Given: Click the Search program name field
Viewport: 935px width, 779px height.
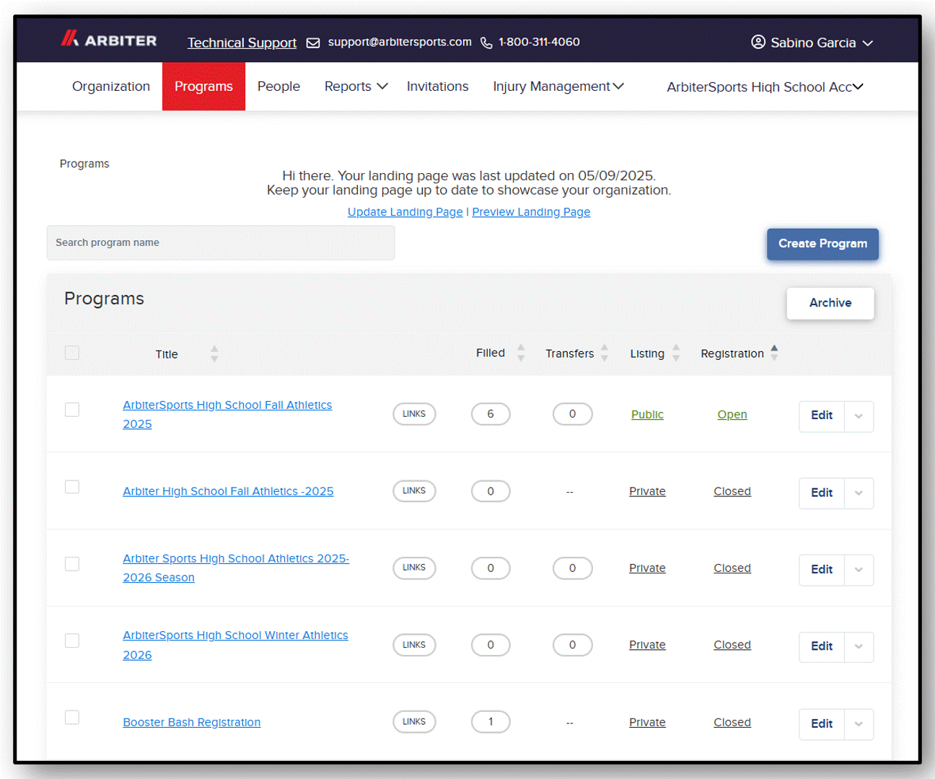Looking at the screenshot, I should click(221, 242).
